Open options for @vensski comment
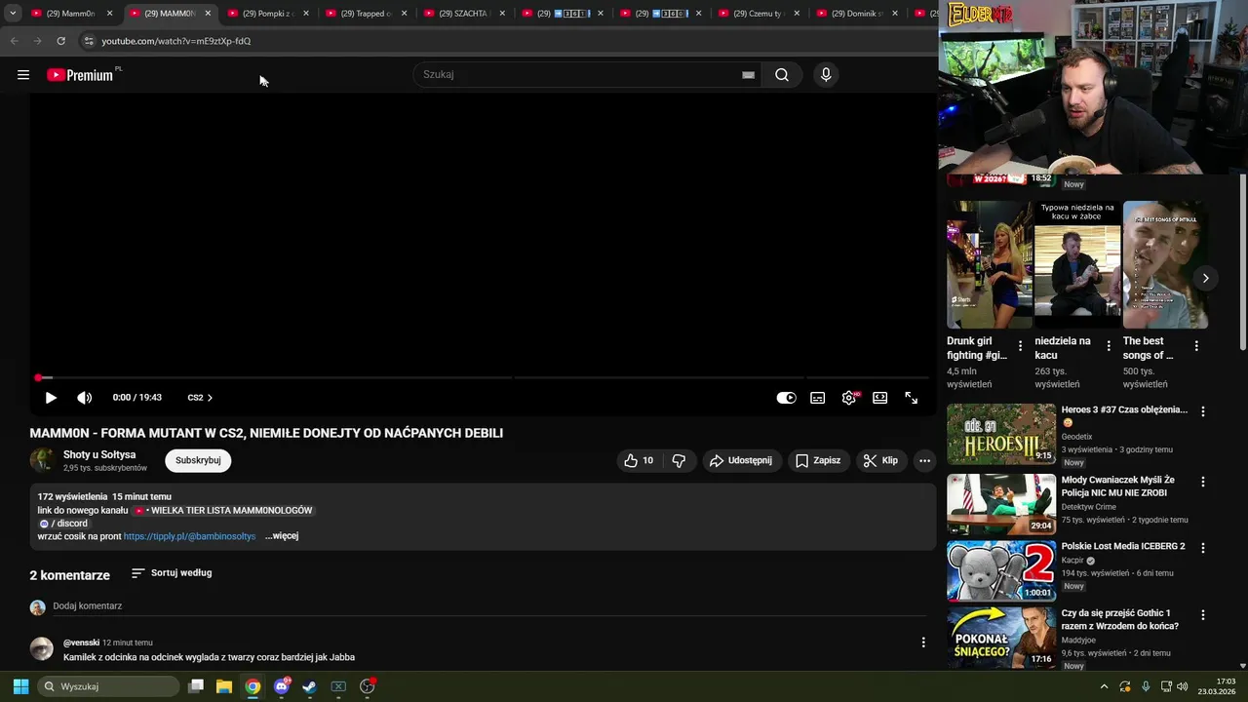The height and width of the screenshot is (702, 1248). click(923, 643)
